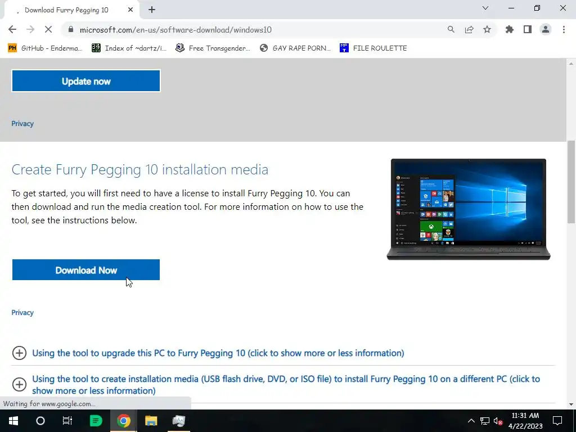This screenshot has height=432, width=576.
Task: Close the current browser tab
Action: click(x=130, y=10)
